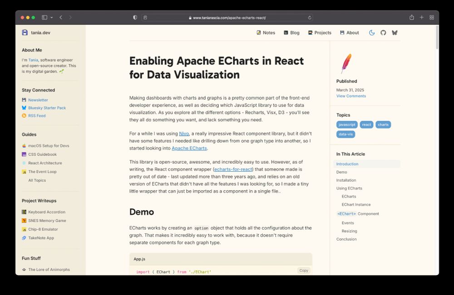Screen dimensions: 454x295
Task: Click the View Comments link
Action: click(351, 96)
